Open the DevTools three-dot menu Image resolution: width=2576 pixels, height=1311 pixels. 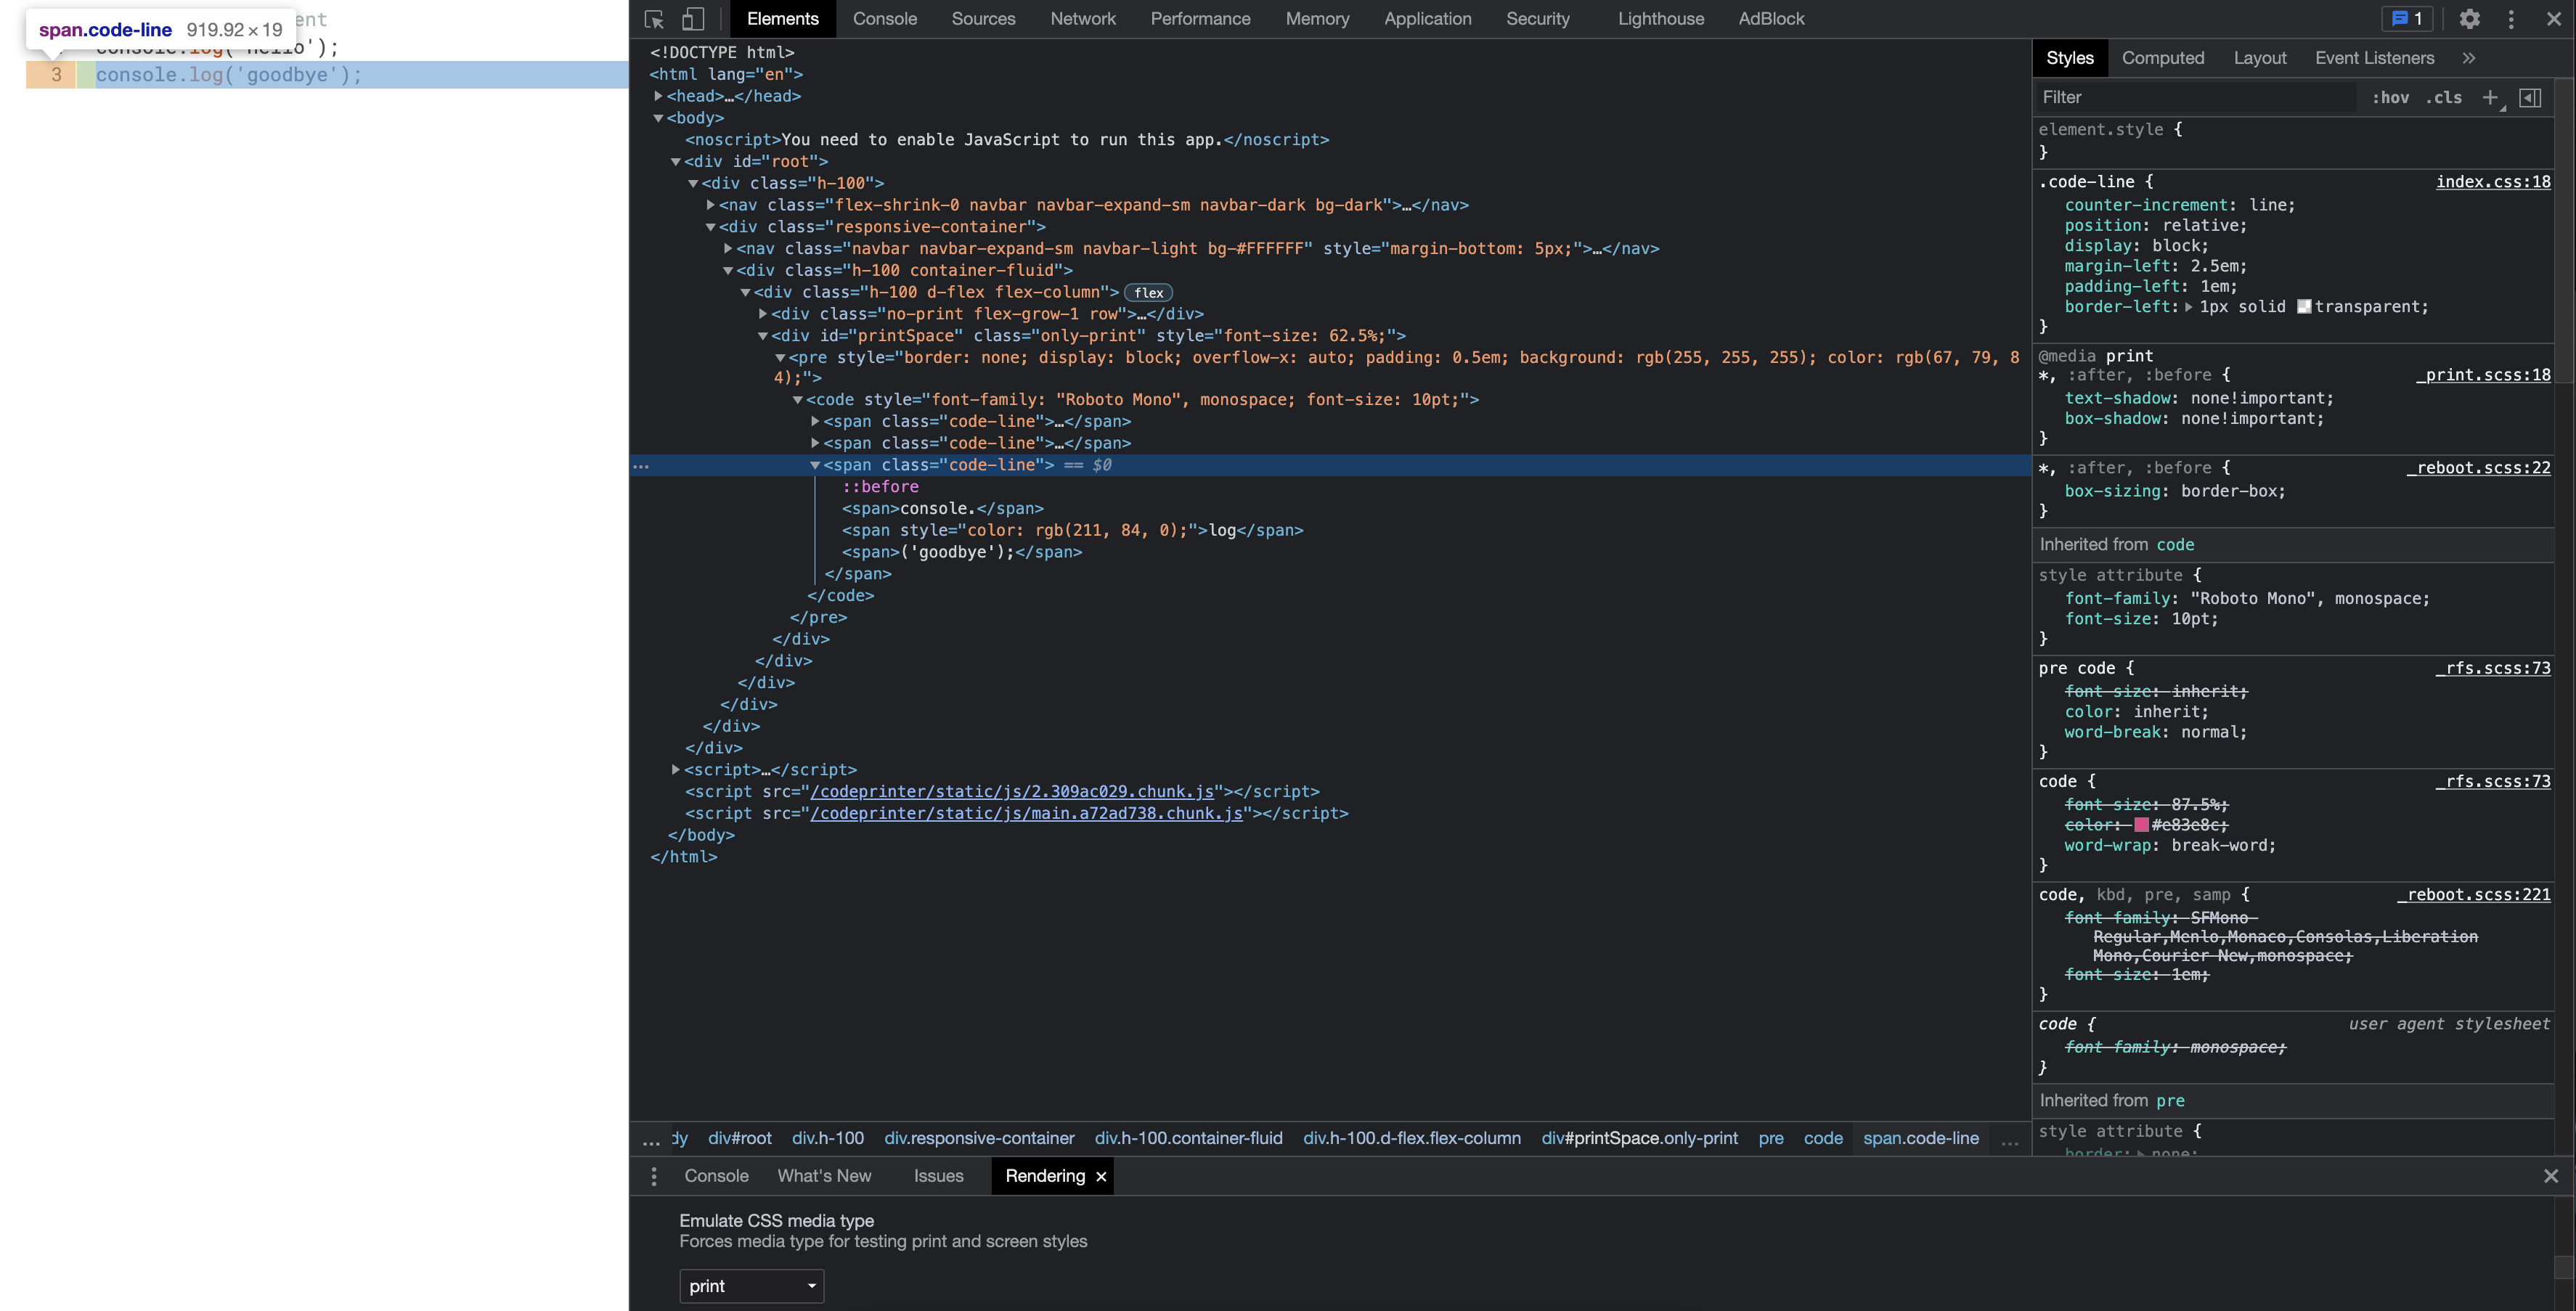[2511, 19]
